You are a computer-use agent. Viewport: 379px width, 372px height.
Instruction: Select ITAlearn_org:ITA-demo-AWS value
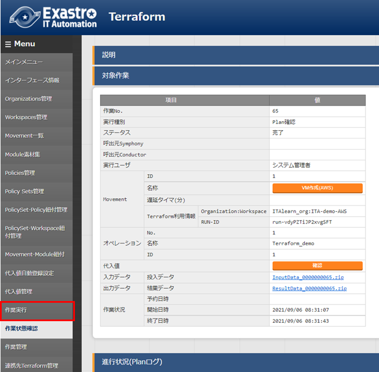(x=309, y=211)
